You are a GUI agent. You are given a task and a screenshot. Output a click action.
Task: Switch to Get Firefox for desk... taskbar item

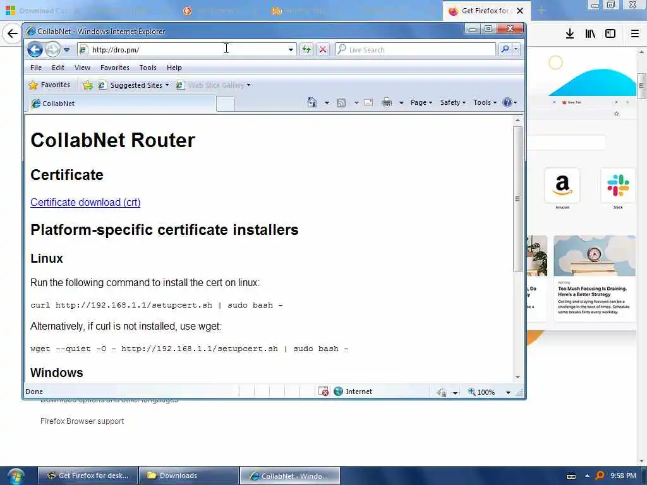coord(87,476)
